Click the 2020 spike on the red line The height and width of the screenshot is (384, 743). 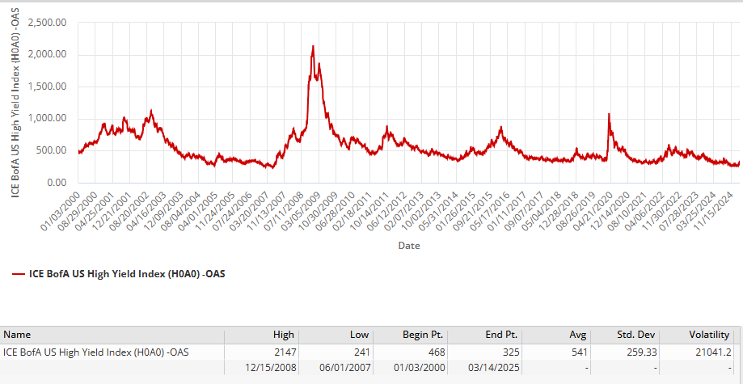pyautogui.click(x=609, y=114)
